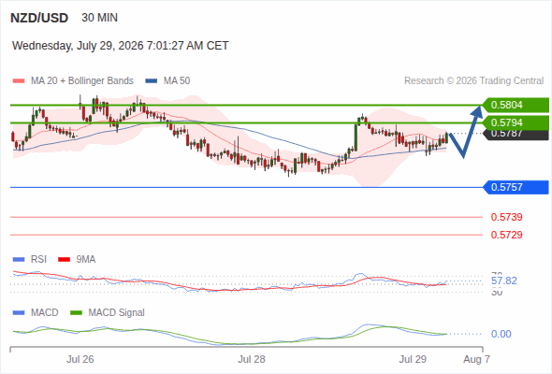Click the 0.5757 pivot price tag

pos(516,187)
